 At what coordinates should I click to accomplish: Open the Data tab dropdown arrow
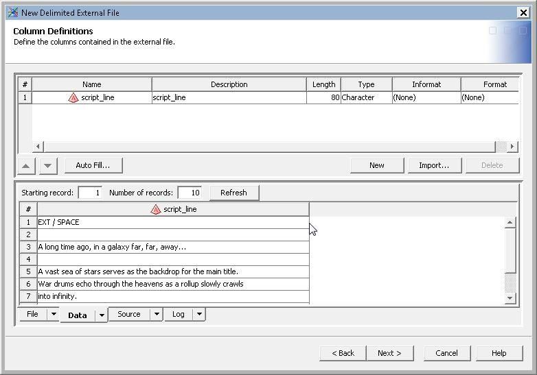point(102,315)
